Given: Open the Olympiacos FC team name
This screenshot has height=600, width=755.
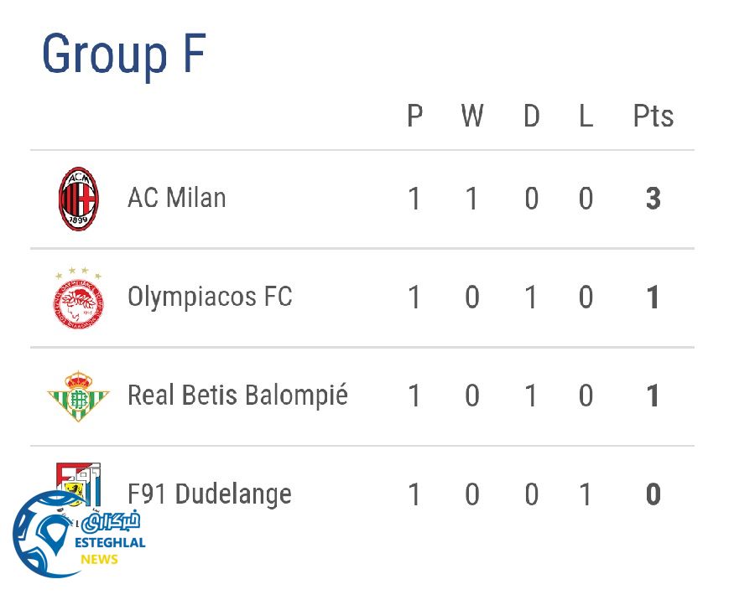Looking at the screenshot, I should tap(210, 297).
